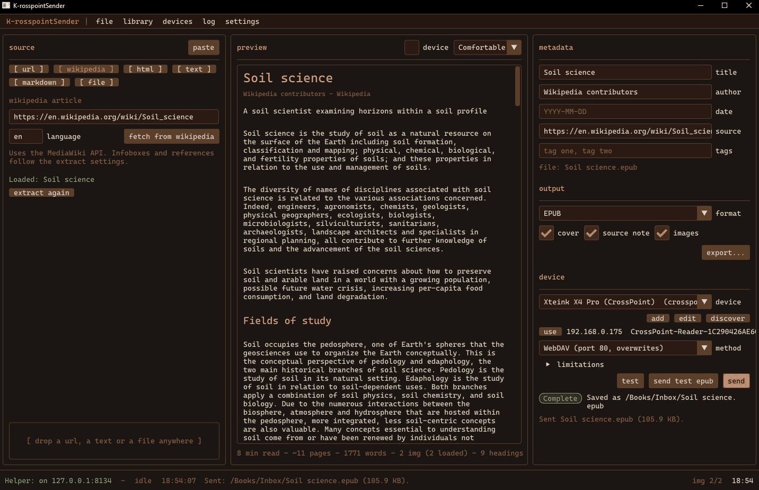Click the discover devices button
This screenshot has height=490, width=759.
(728, 318)
